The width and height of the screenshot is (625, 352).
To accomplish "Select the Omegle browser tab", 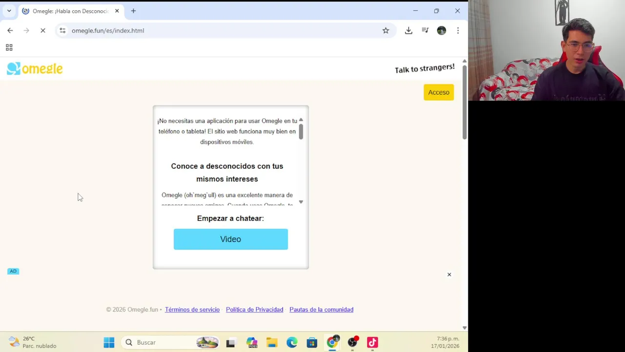I will 71,11.
